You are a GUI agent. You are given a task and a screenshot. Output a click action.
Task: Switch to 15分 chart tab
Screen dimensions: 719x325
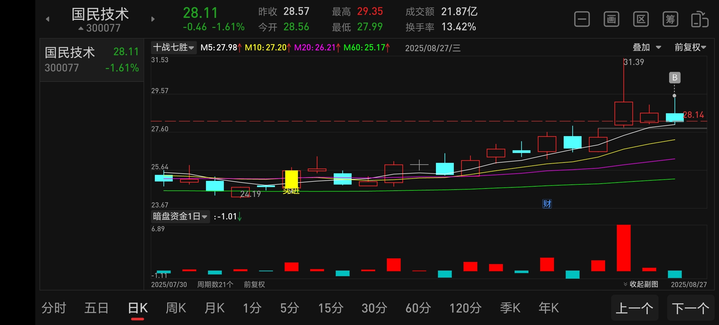point(331,308)
